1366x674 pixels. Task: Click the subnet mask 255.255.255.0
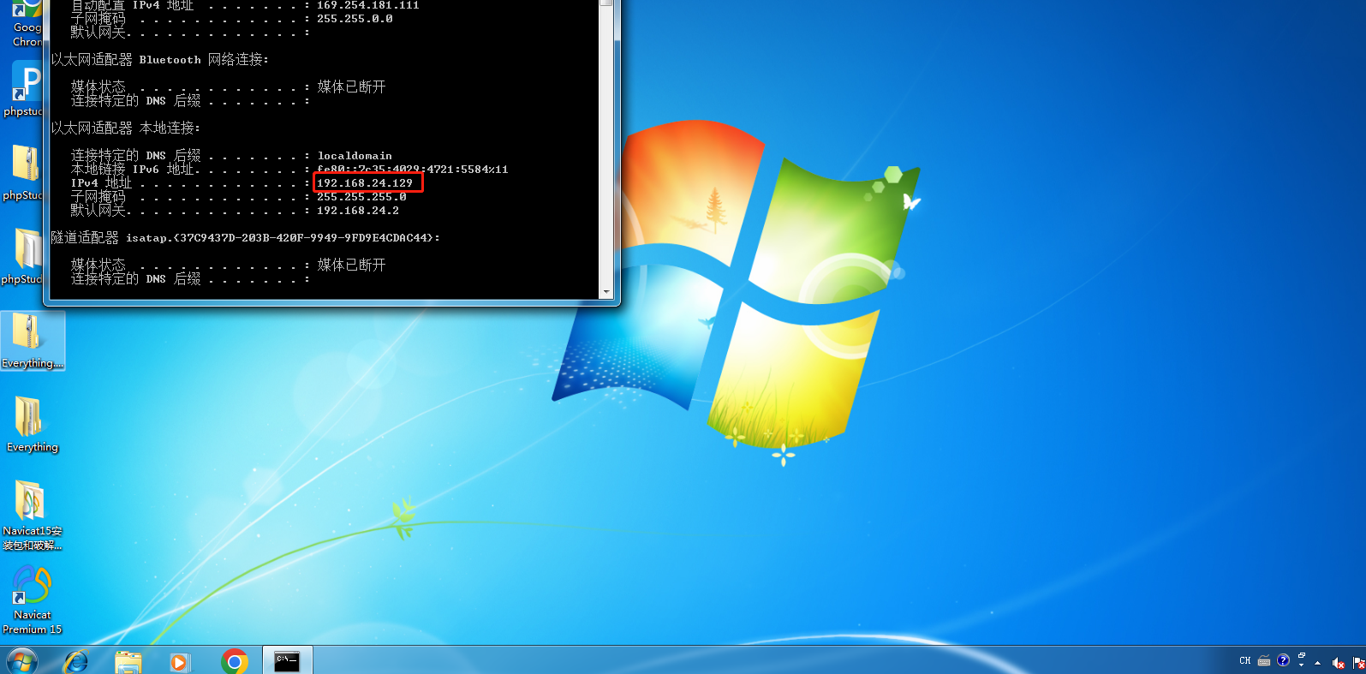tap(361, 197)
